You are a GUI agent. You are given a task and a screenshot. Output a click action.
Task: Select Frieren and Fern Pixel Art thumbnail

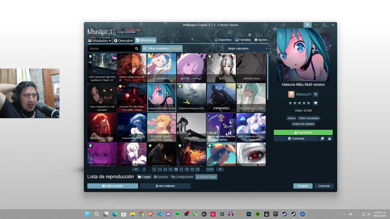[221, 127]
